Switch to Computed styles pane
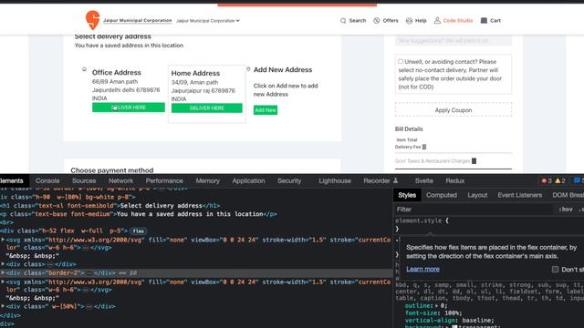Screen dimensions: 584x328 (442, 195)
